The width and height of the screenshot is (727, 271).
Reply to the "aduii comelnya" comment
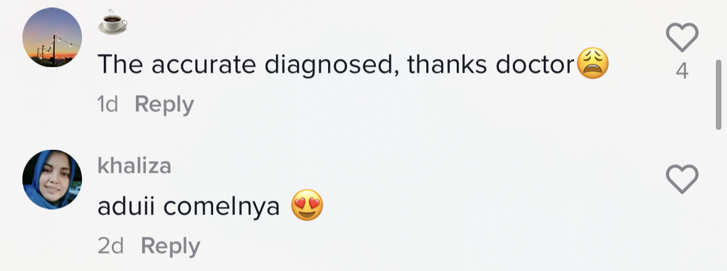click(170, 246)
